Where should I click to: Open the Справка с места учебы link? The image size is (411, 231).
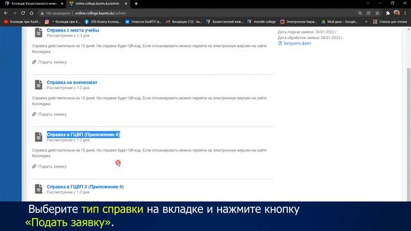[73, 30]
